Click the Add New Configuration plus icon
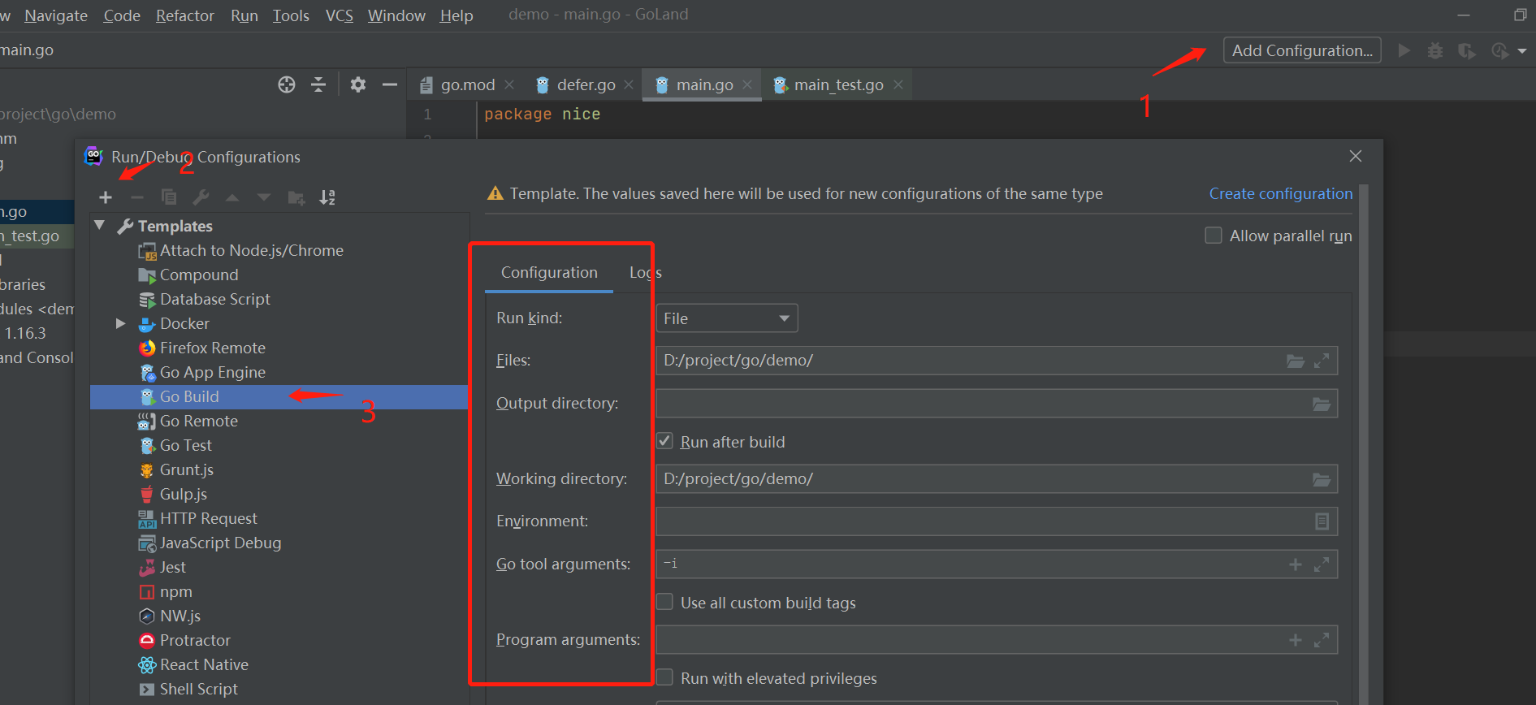The image size is (1536, 705). pos(106,197)
